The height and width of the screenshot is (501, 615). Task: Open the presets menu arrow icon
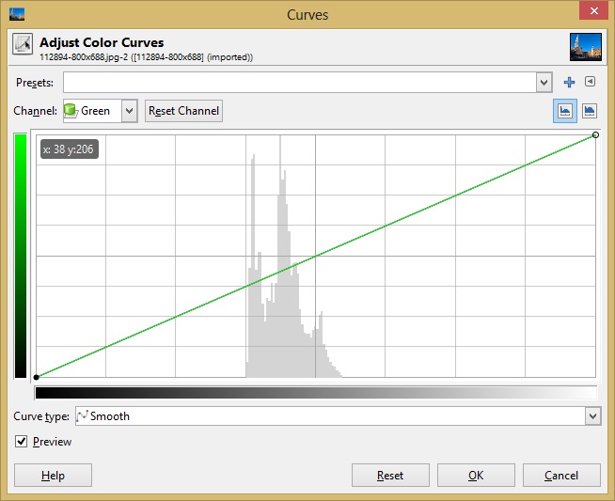coord(590,82)
